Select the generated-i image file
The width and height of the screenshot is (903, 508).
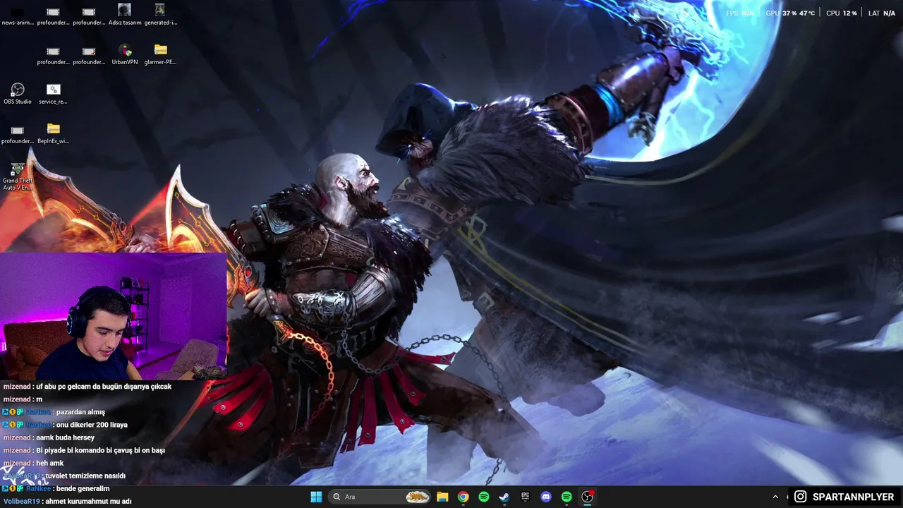point(160,14)
